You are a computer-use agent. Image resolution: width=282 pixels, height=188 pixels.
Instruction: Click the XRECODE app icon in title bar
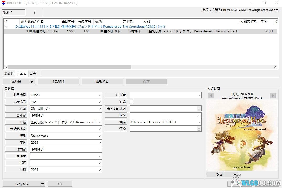coord(3,3)
